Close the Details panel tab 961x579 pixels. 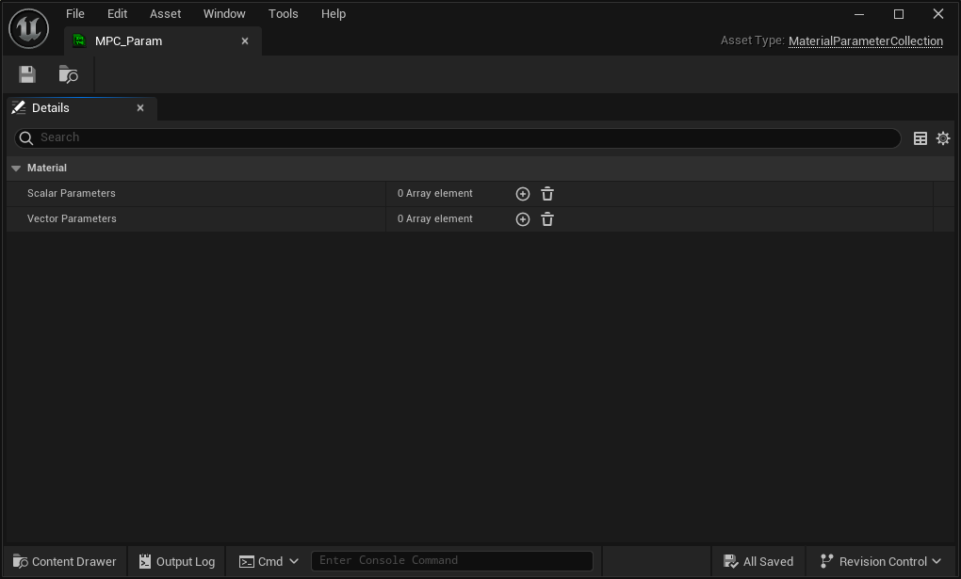click(x=140, y=108)
